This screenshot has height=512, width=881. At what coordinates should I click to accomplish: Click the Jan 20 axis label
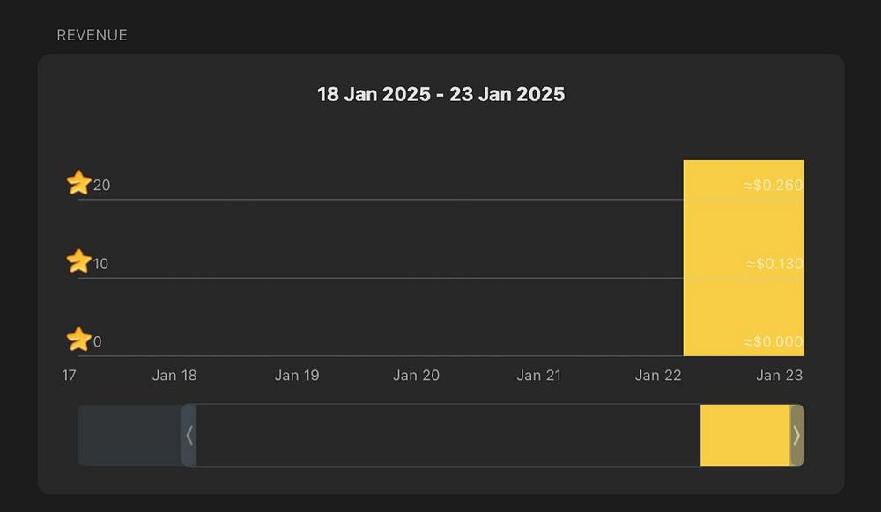(x=416, y=375)
